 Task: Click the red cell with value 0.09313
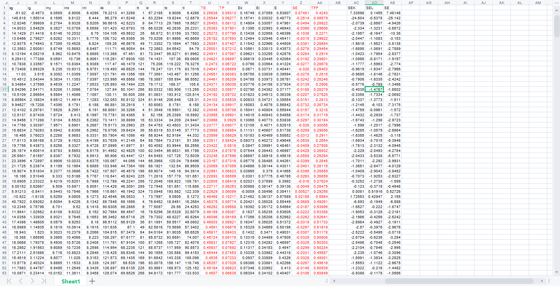point(227,13)
